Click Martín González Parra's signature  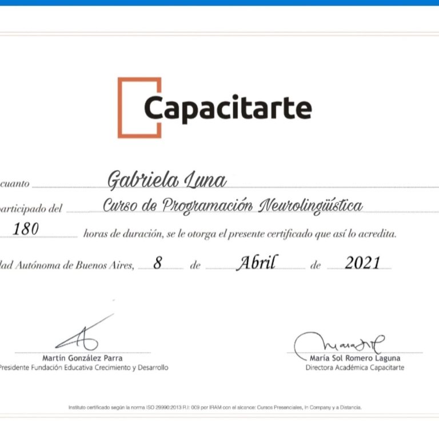(x=85, y=333)
